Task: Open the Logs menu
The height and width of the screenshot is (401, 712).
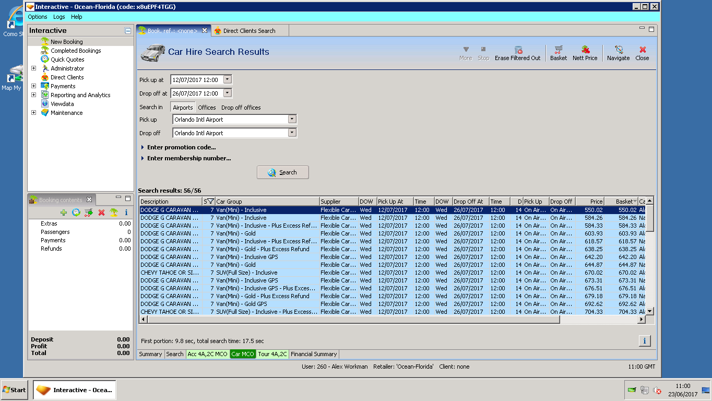Action: point(59,17)
